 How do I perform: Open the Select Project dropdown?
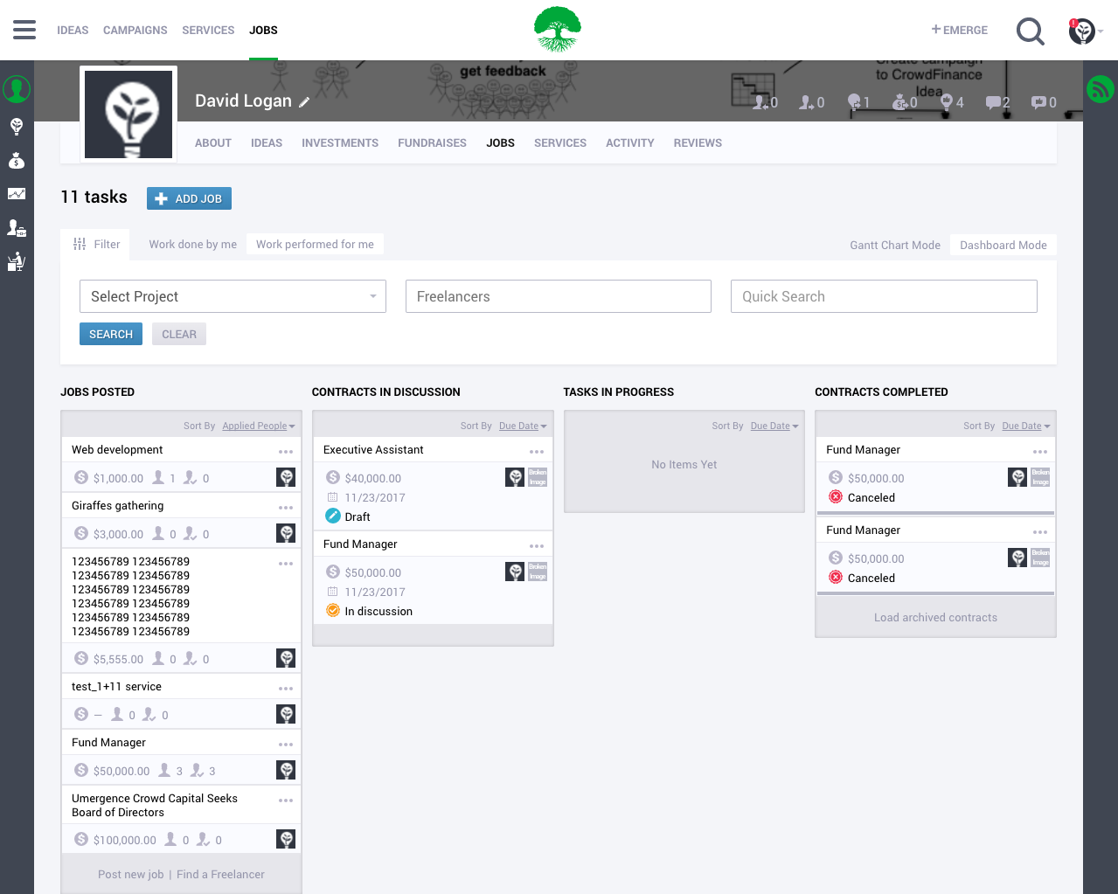click(x=233, y=296)
